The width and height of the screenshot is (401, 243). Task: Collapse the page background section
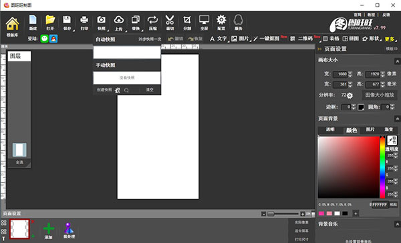[397, 119]
